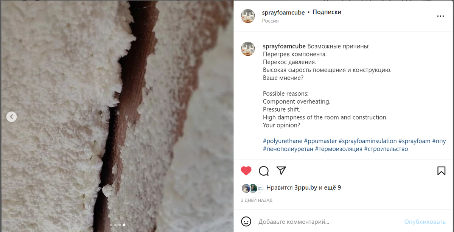Open comments via speech bubble icon
Image resolution: width=454 pixels, height=232 pixels.
click(264, 171)
